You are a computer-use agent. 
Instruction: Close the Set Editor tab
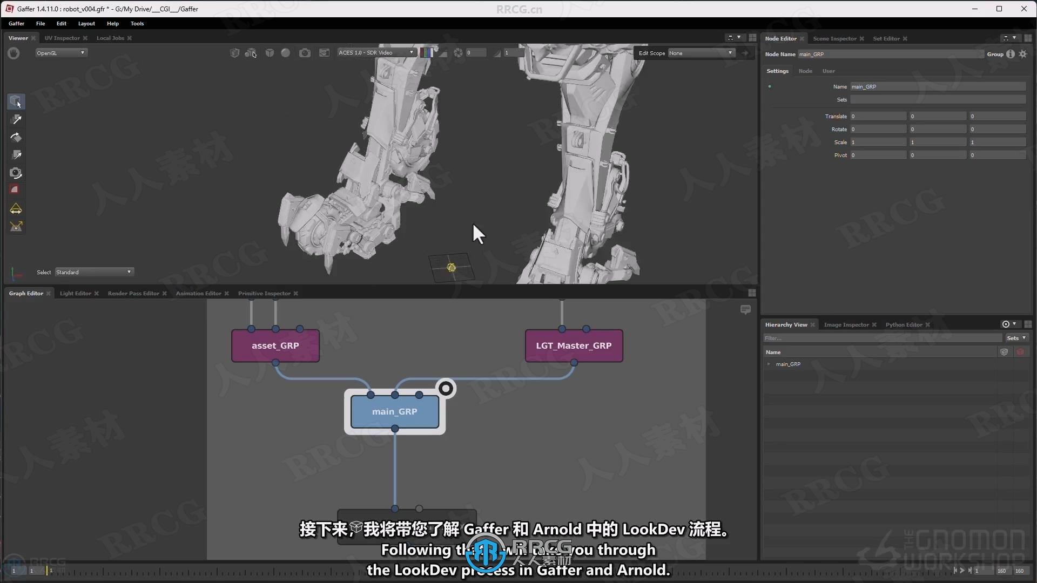pyautogui.click(x=905, y=39)
